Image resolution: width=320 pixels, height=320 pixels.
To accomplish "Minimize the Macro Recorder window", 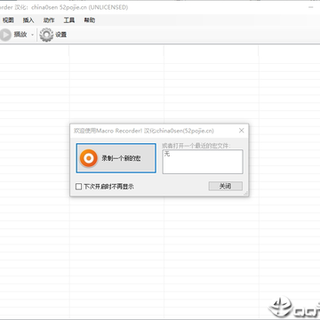I will [312, 7].
